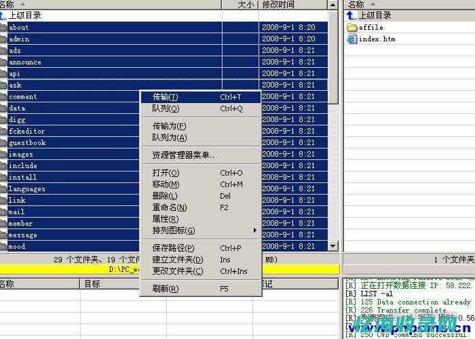Screen dimensions: 475x339
Task: Click the 1 个文件夹 remote status text
Action: tap(453, 260)
